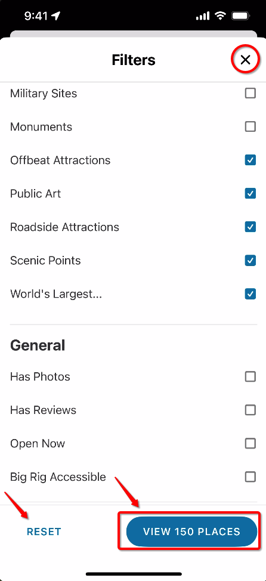Viewport: 266px width, 581px height.
Task: Uncheck the Scenic Points checkbox
Action: 250,261
